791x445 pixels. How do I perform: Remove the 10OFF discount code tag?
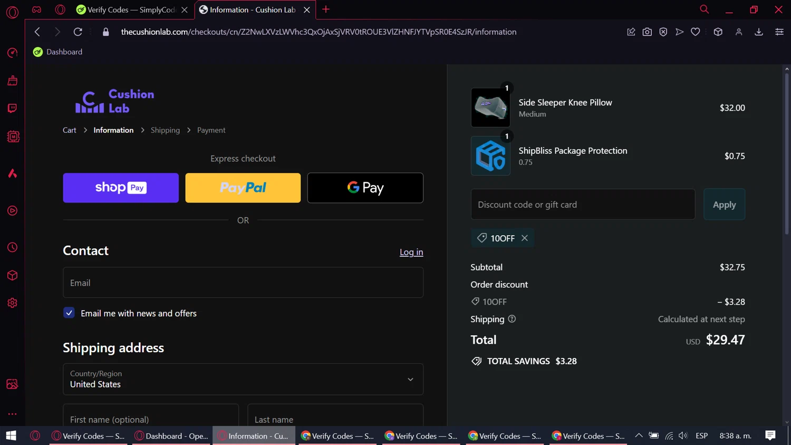pyautogui.click(x=525, y=238)
